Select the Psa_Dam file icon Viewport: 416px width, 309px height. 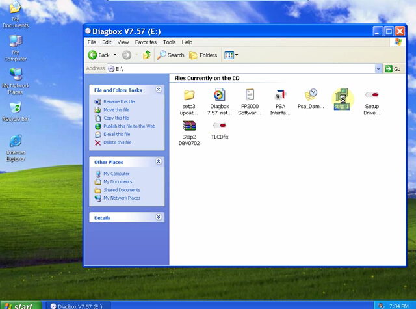click(311, 95)
